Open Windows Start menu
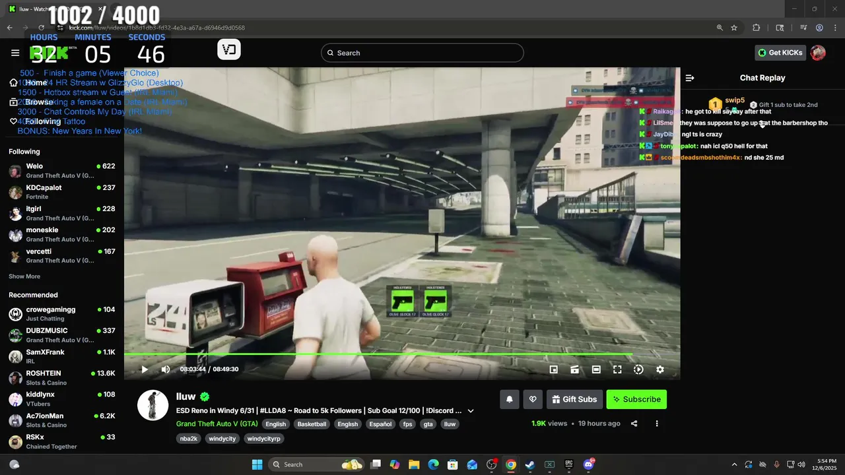 257,464
